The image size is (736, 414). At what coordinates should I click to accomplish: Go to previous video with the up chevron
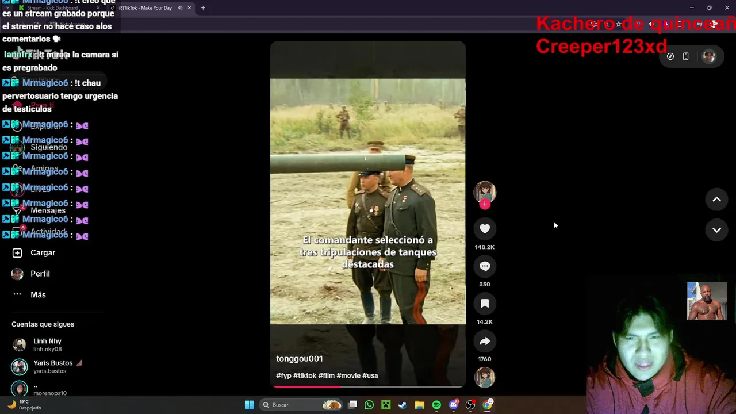coord(716,200)
